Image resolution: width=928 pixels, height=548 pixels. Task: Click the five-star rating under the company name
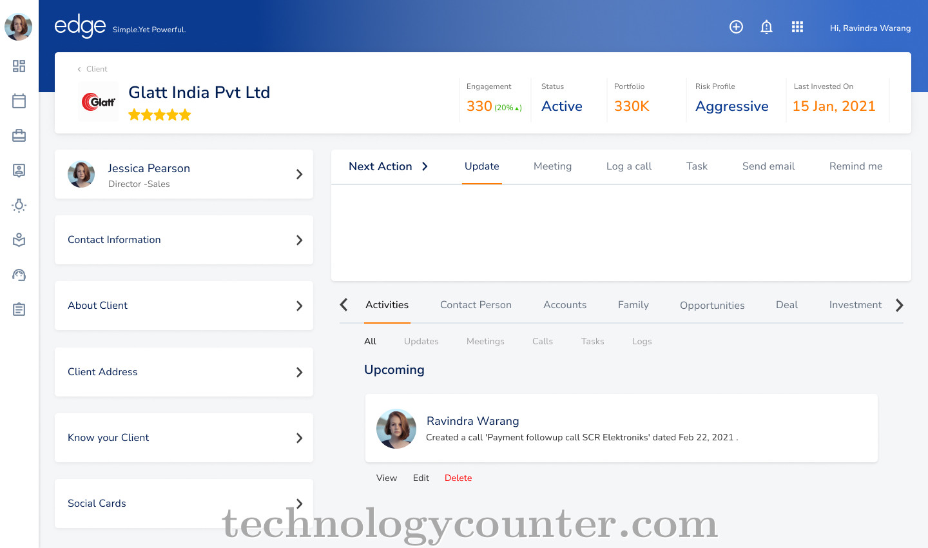(160, 115)
